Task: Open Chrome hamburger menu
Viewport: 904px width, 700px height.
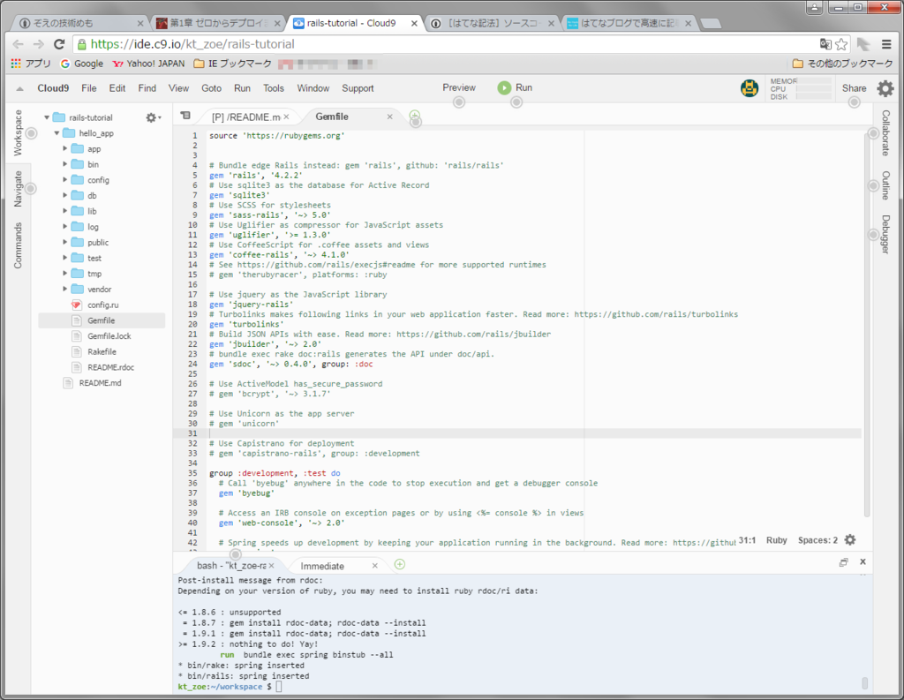Action: (886, 44)
